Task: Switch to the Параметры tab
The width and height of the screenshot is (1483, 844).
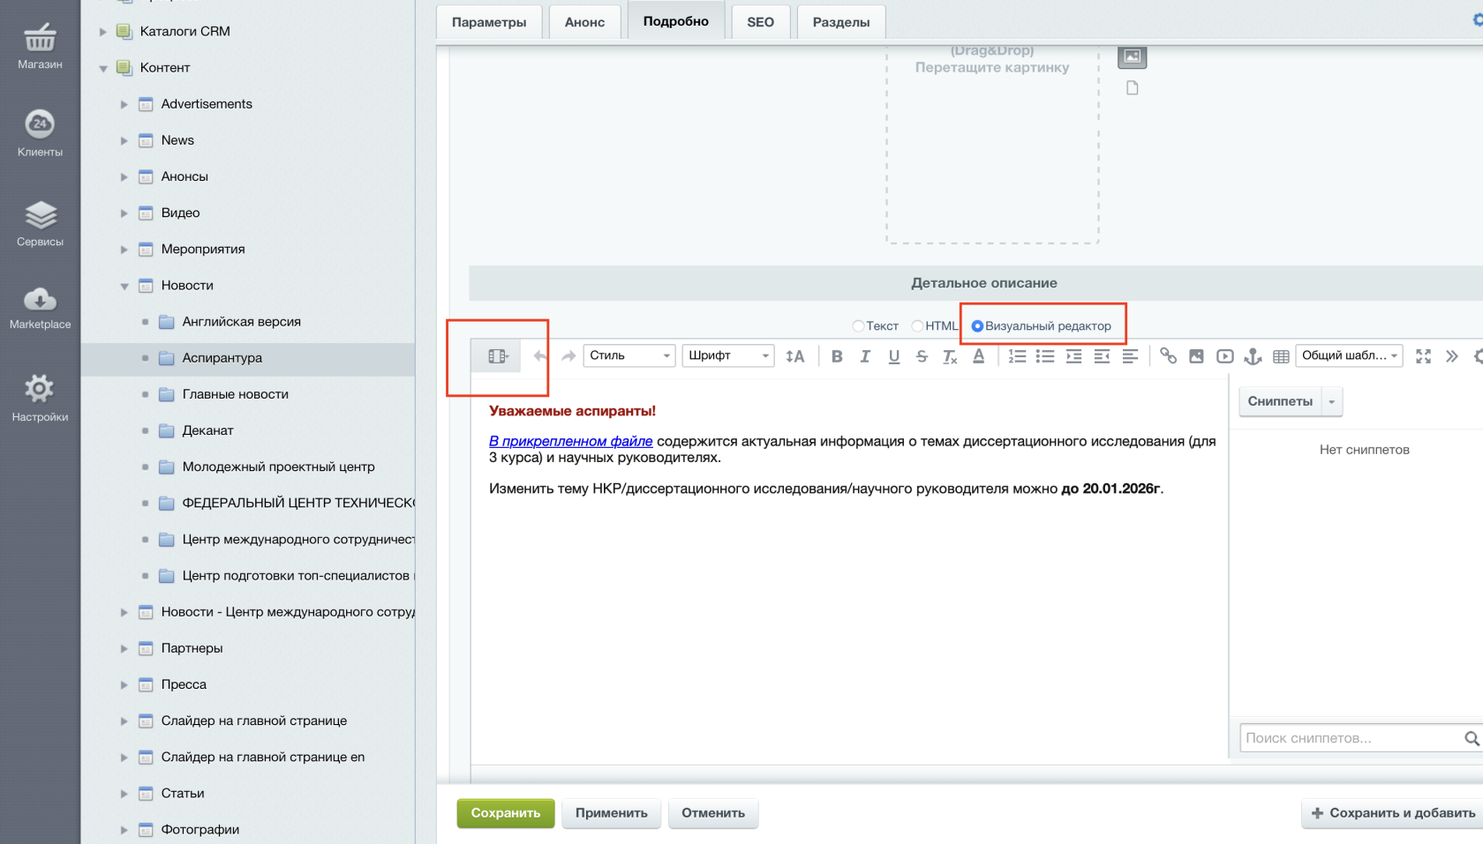Action: coord(489,22)
